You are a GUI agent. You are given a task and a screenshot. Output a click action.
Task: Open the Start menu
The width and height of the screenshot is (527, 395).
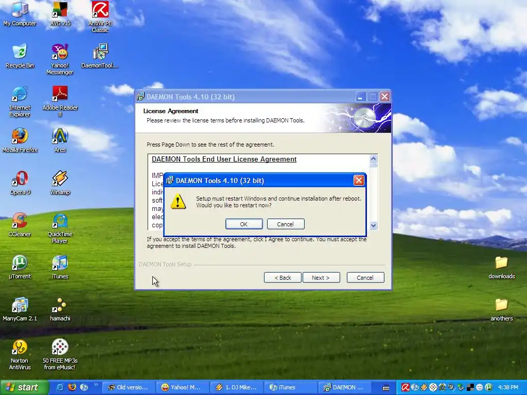pos(24,387)
